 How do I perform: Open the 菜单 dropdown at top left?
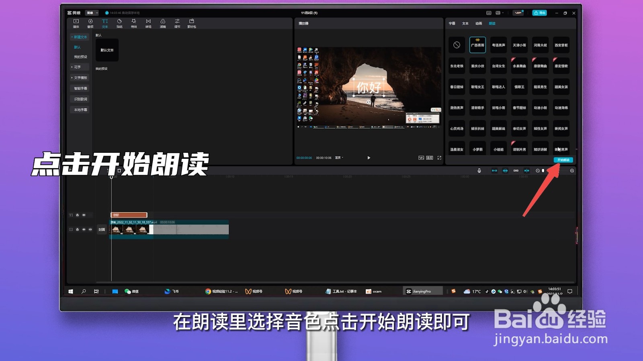click(x=91, y=12)
